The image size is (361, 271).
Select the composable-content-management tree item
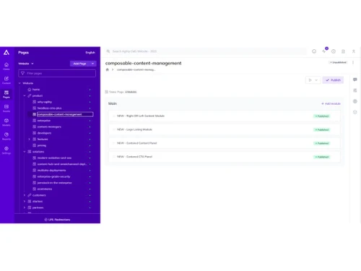(65, 114)
